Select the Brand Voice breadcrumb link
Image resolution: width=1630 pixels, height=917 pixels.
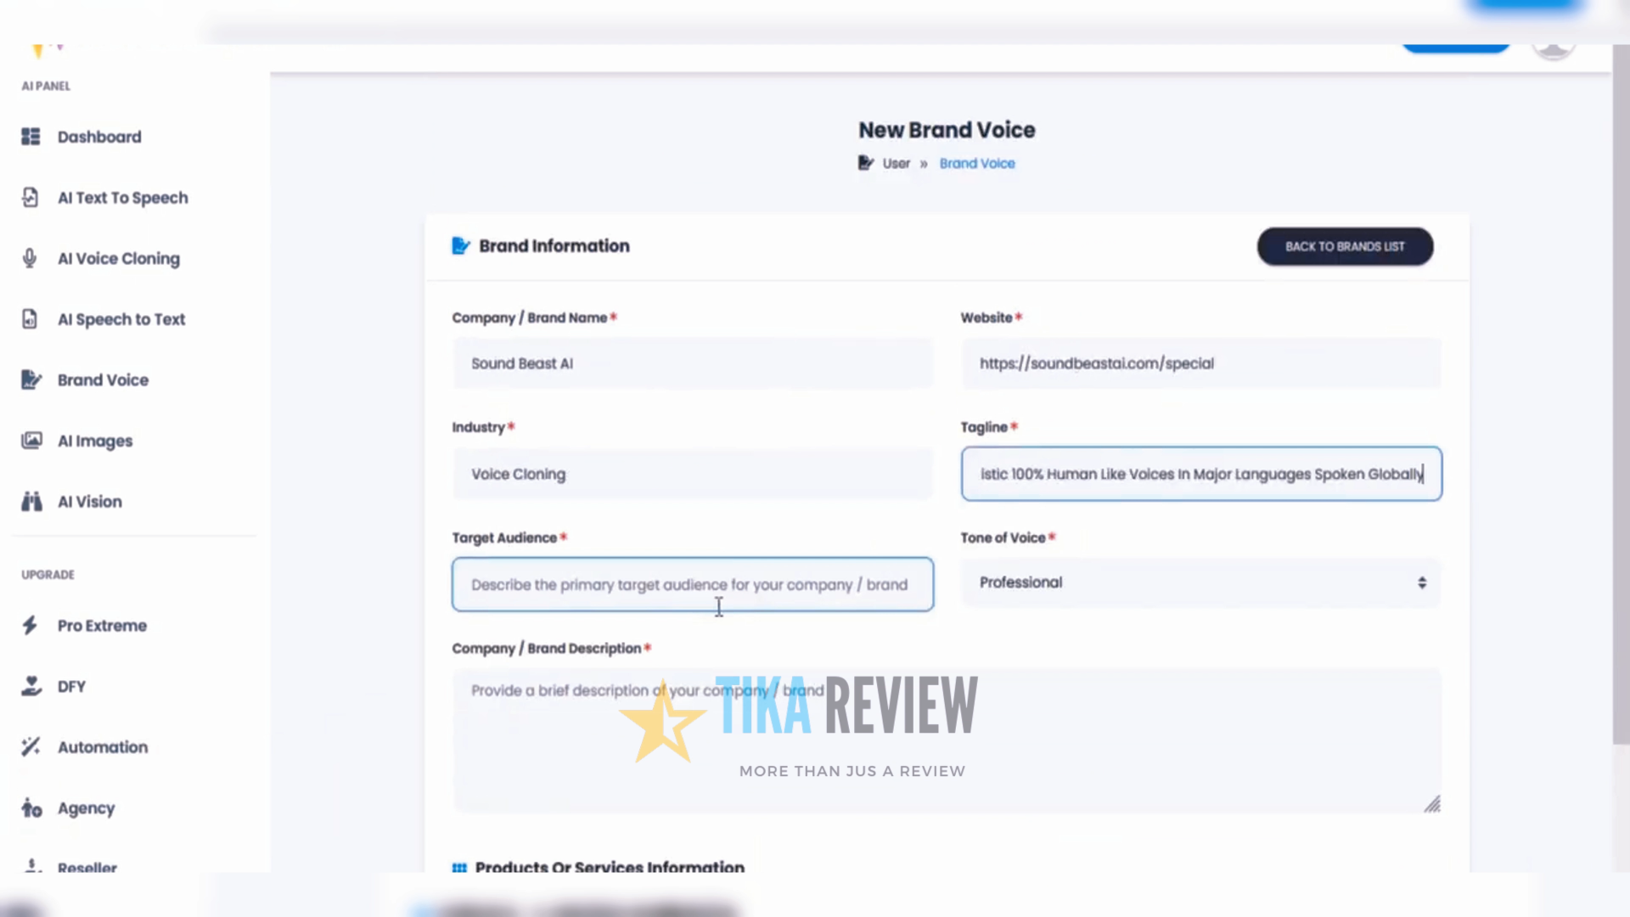pos(976,163)
